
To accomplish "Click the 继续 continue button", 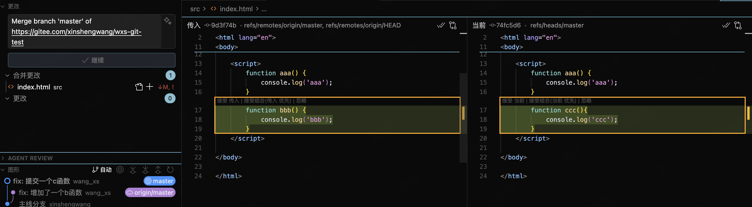I will click(x=92, y=60).
